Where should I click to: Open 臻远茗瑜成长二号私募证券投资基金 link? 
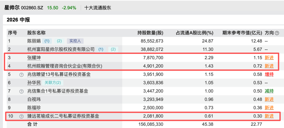point(63,116)
